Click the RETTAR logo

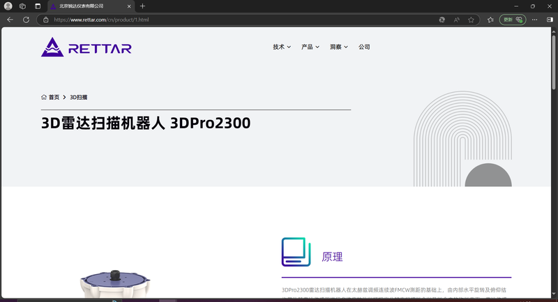[86, 47]
